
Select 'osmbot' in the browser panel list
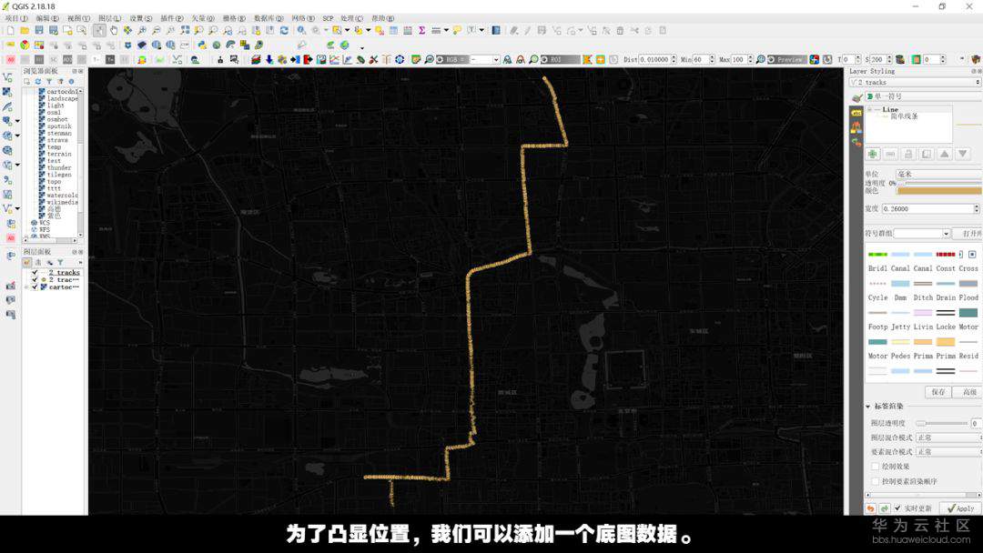pyautogui.click(x=57, y=119)
